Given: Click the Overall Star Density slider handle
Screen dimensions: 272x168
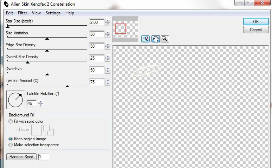Looking at the screenshot, I should 27,62.
